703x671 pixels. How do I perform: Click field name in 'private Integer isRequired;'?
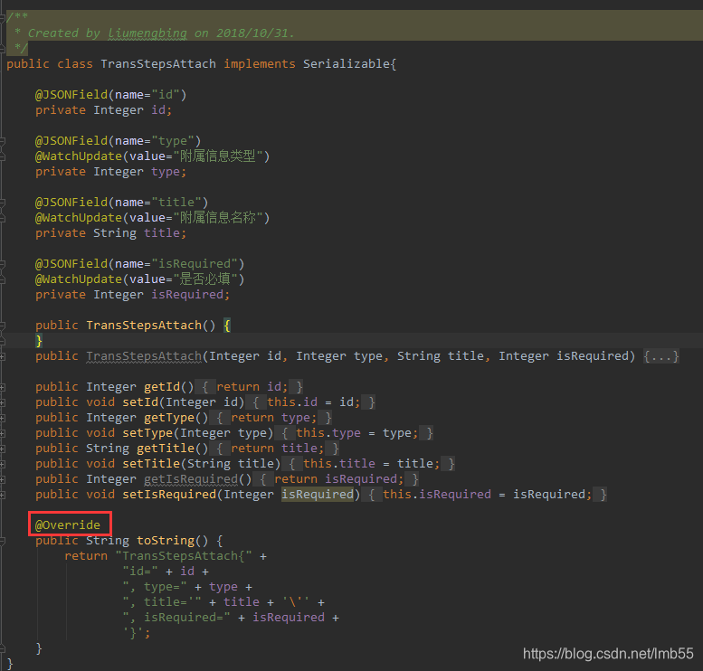pos(187,295)
